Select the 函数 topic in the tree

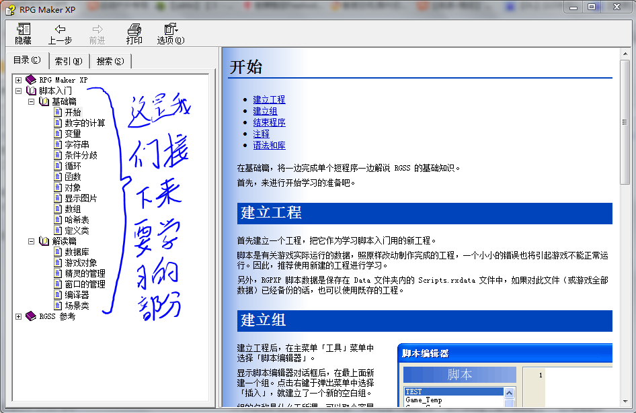click(x=73, y=177)
